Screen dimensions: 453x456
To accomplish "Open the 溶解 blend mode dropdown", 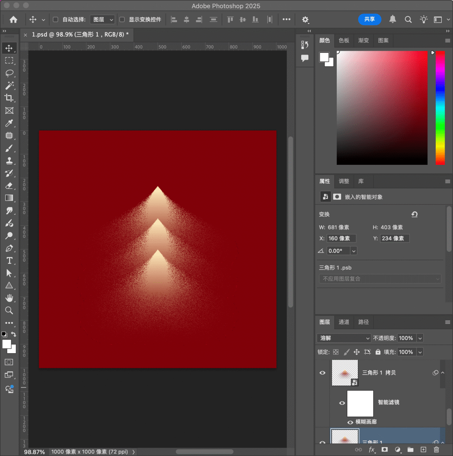I will (x=344, y=338).
